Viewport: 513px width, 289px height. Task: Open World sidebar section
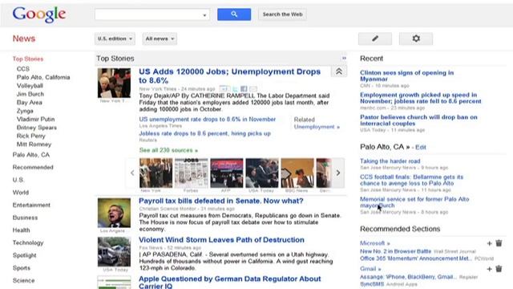click(21, 193)
